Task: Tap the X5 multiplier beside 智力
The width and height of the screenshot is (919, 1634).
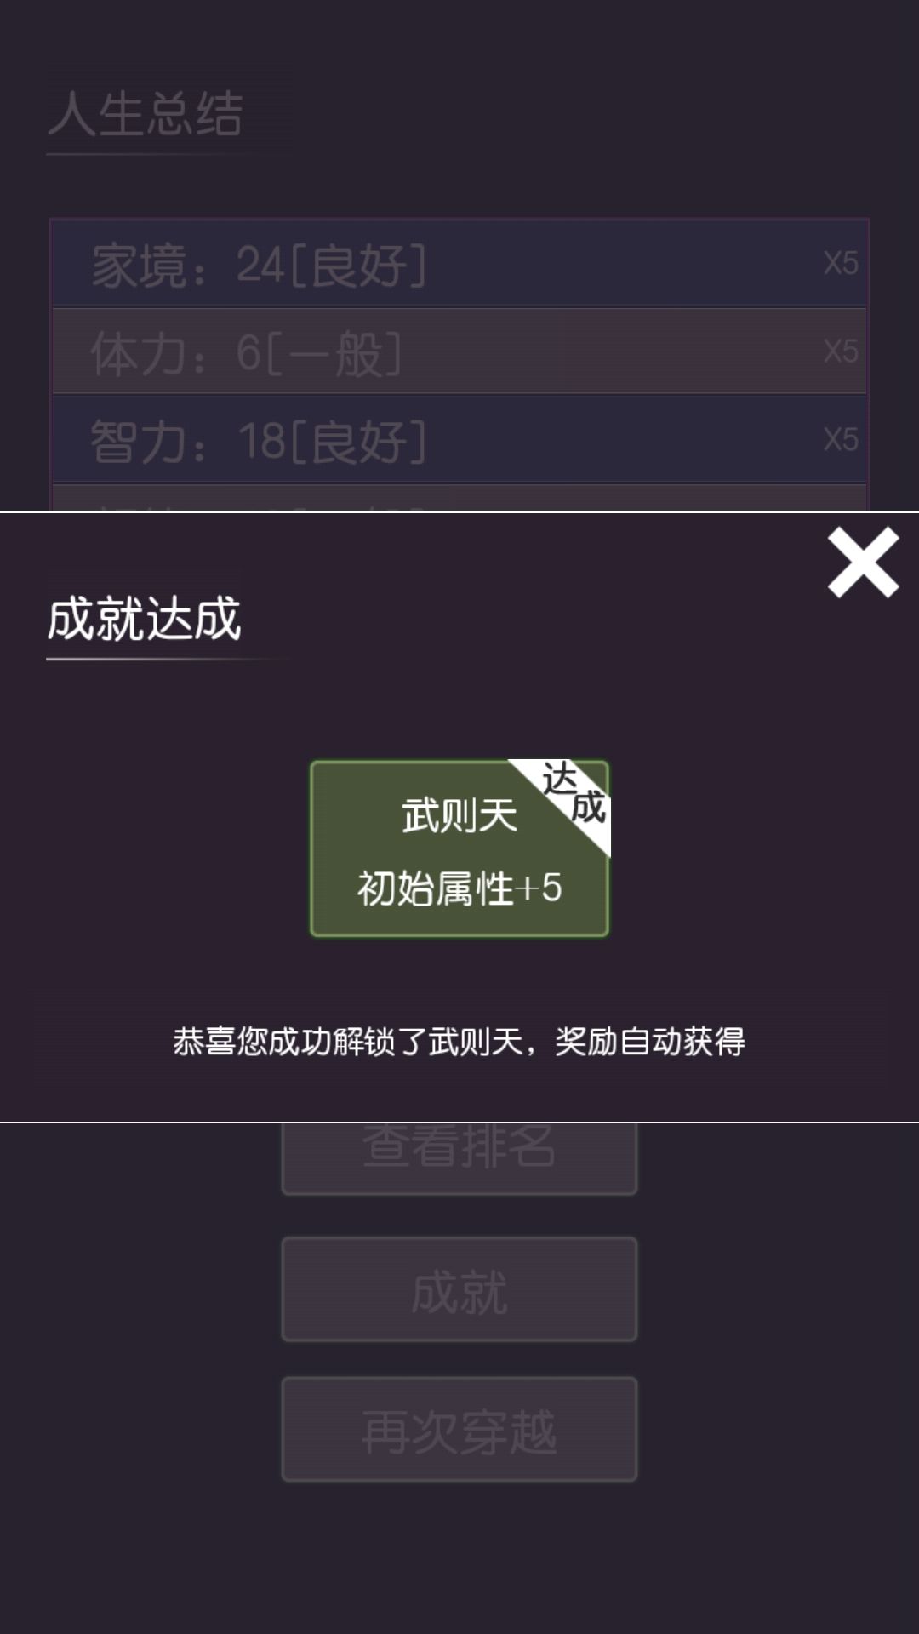Action: pyautogui.click(x=841, y=440)
